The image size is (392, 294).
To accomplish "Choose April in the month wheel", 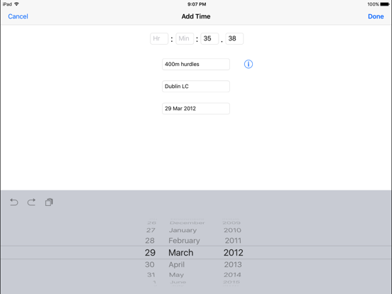I will point(177,264).
